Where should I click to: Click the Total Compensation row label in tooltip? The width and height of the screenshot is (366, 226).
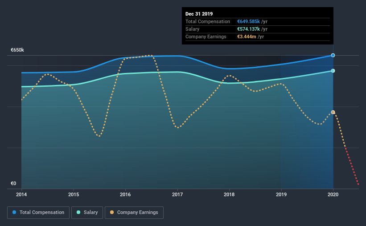tap(208, 21)
